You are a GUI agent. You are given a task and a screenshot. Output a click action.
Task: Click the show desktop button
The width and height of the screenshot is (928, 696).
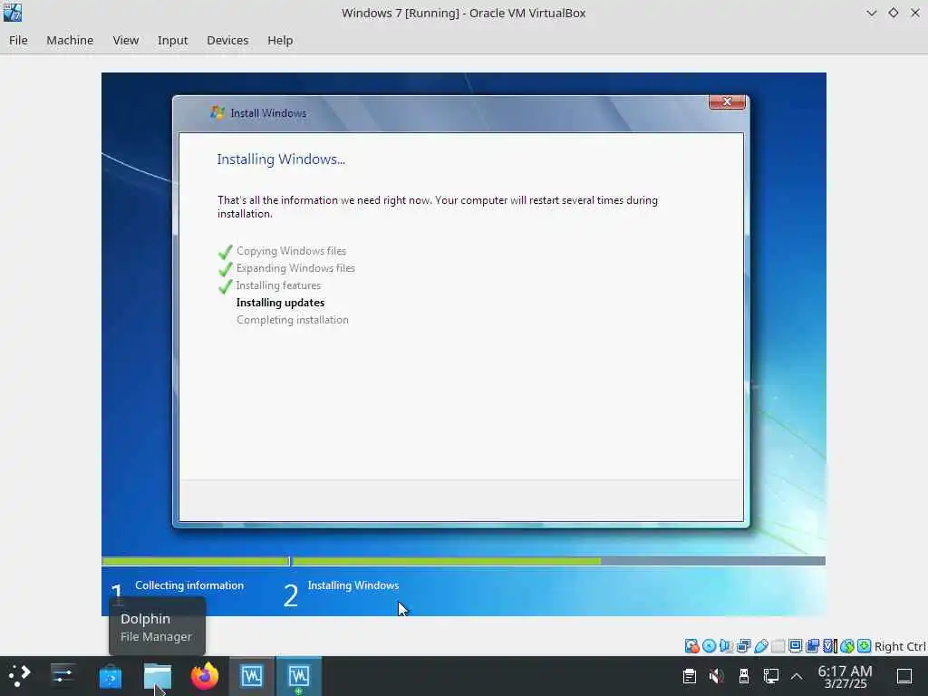[x=904, y=676]
